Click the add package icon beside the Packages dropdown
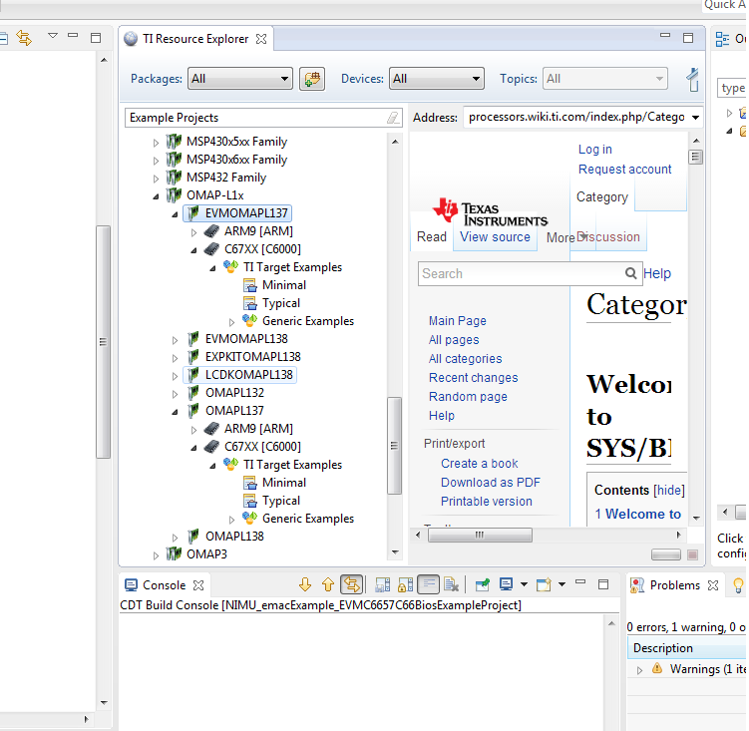Image resolution: width=749 pixels, height=731 pixels. point(312,79)
